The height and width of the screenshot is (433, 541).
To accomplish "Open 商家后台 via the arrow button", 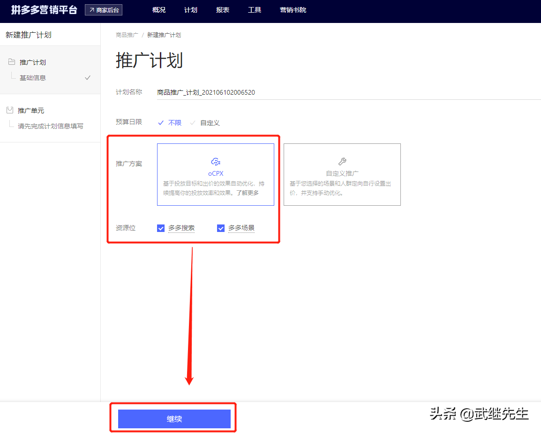I will pyautogui.click(x=104, y=9).
